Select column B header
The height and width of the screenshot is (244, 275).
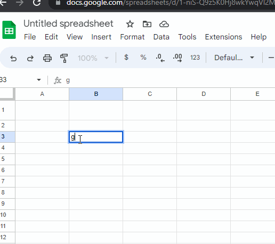point(96,94)
